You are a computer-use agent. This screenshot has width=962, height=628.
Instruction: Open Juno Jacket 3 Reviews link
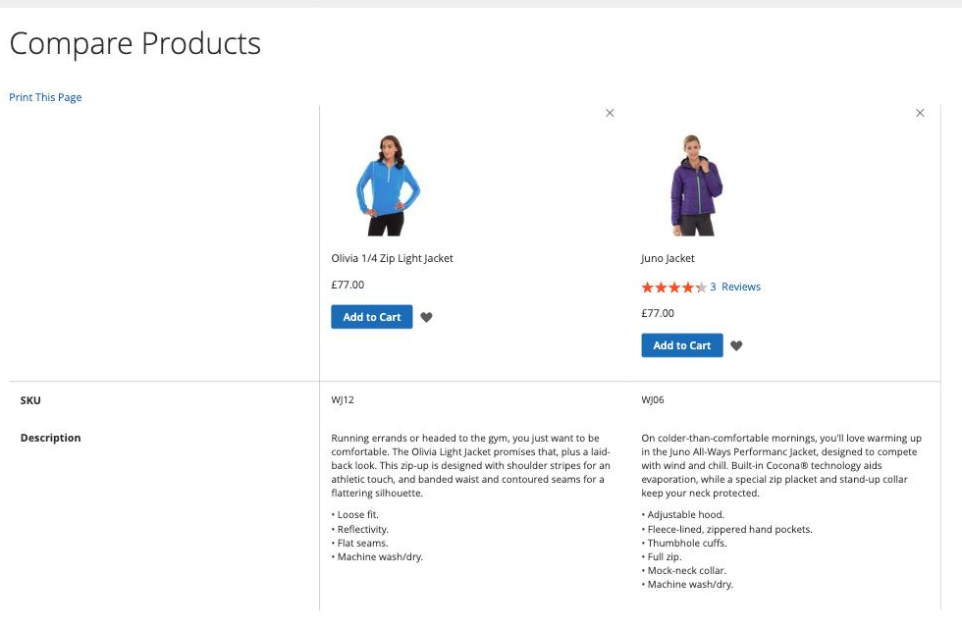click(735, 287)
